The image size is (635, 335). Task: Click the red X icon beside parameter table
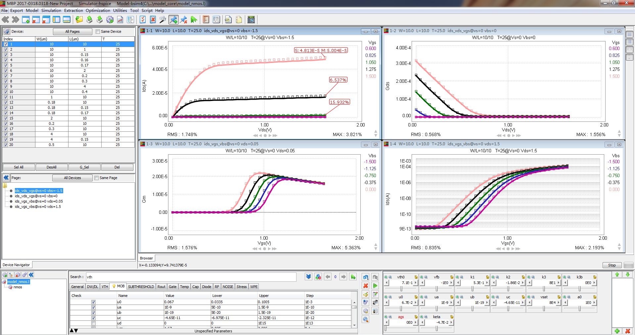tap(366, 286)
